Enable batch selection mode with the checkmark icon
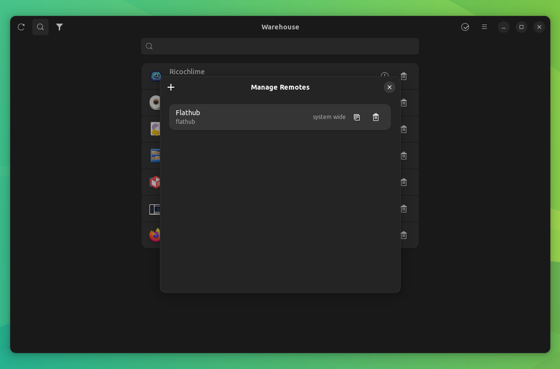Screen dimensions: 560x369 (465, 27)
